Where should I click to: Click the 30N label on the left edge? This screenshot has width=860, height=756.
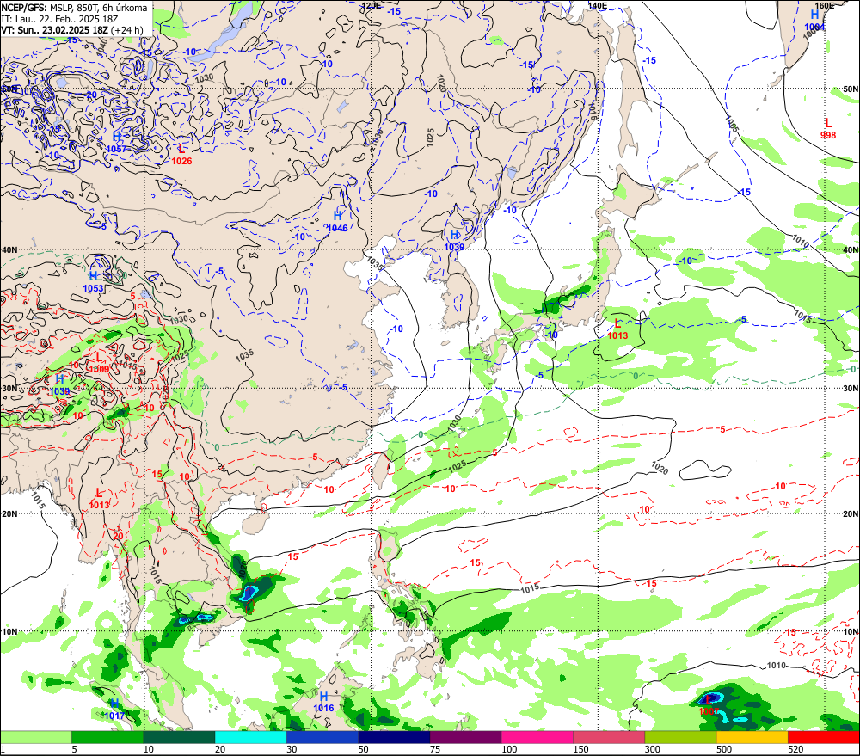pos(9,389)
